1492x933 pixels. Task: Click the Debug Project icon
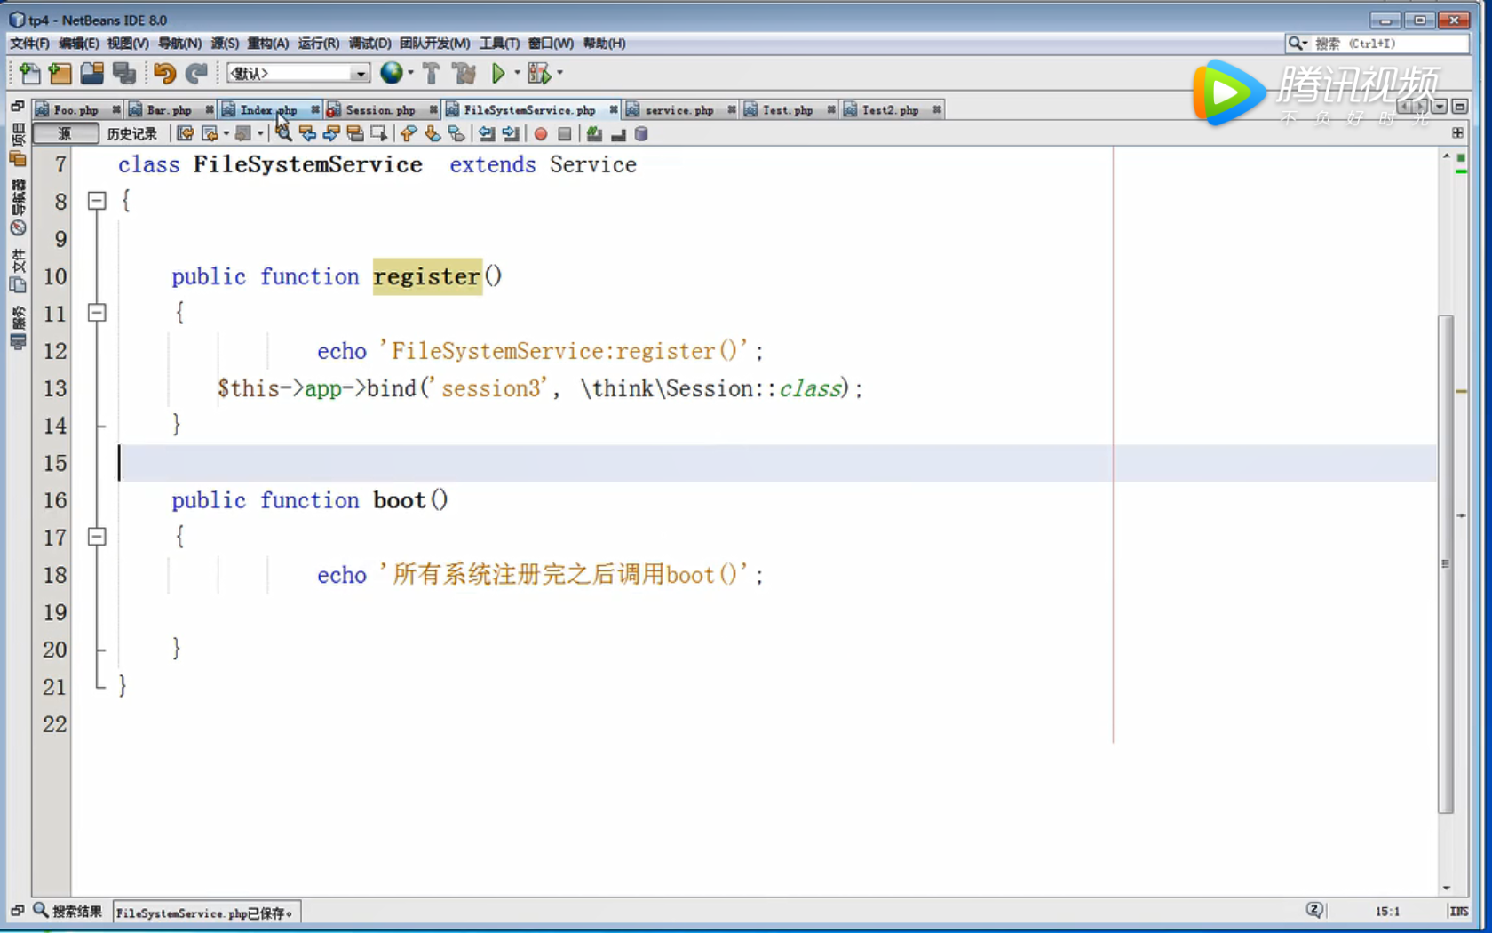coord(538,74)
